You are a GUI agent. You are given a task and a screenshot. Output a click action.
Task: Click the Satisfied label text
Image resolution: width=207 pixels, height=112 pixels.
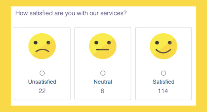point(163,82)
